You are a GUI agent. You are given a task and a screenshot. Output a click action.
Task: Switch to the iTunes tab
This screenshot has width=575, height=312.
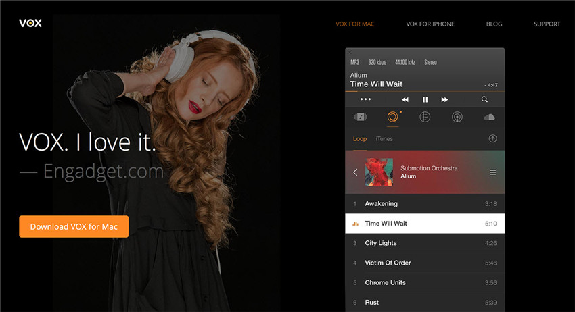[384, 139]
